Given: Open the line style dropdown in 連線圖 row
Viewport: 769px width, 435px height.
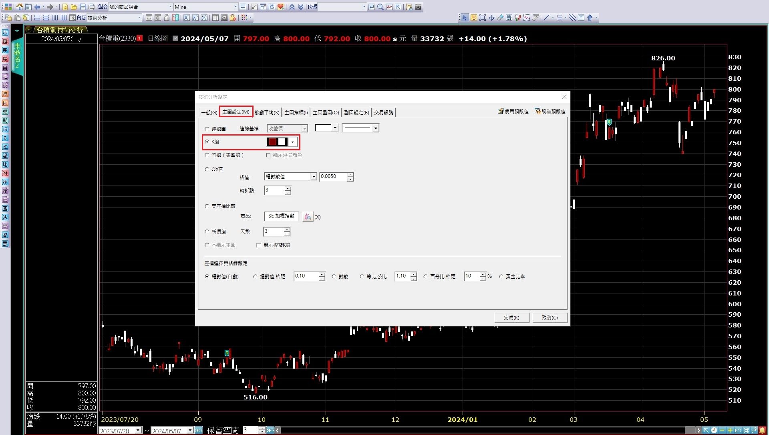Looking at the screenshot, I should 376,128.
